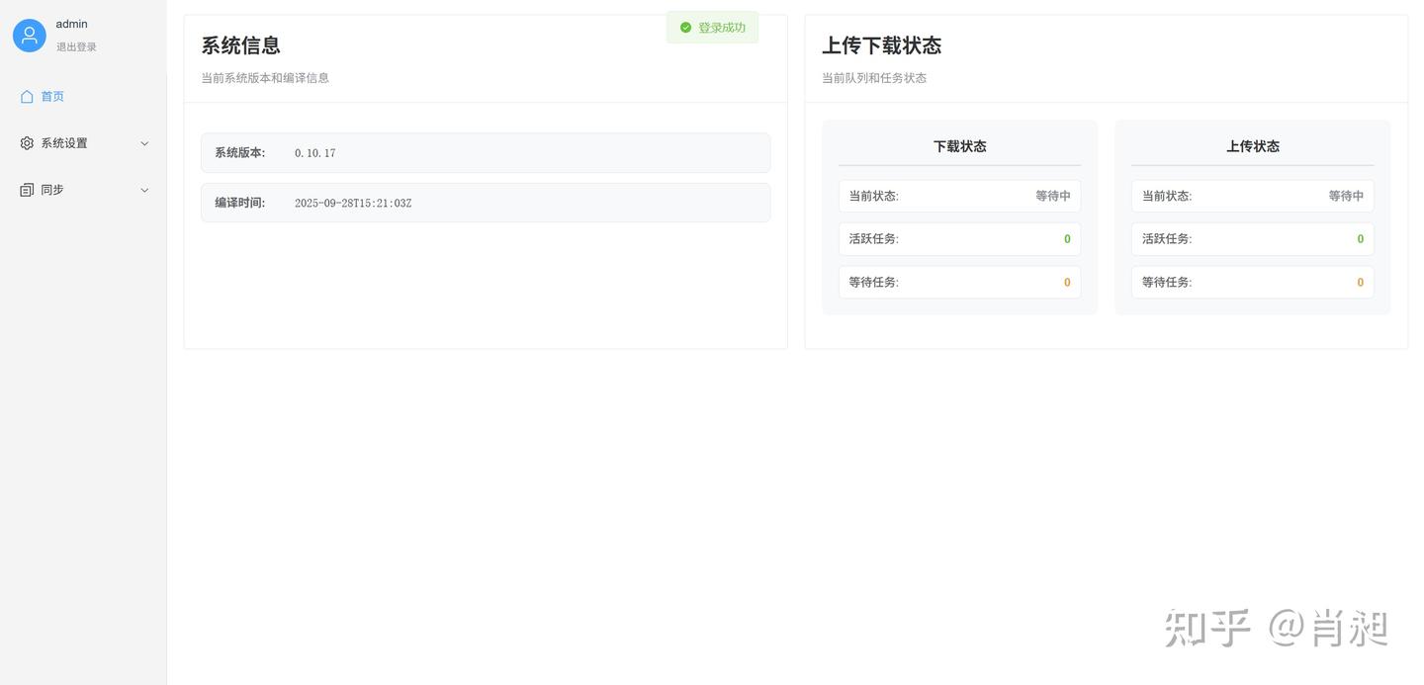Expand the 同步 menu chevron
Image resolution: width=1424 pixels, height=685 pixels.
click(x=144, y=190)
